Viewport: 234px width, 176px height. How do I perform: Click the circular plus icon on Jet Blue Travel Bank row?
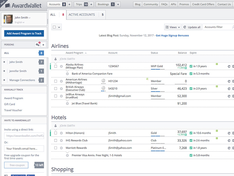[67, 103]
